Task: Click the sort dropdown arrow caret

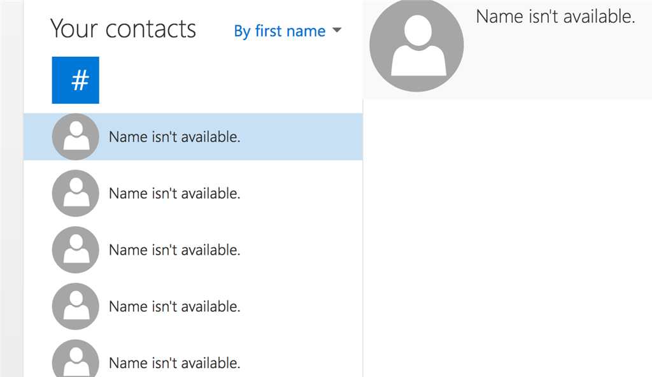Action: click(x=337, y=30)
